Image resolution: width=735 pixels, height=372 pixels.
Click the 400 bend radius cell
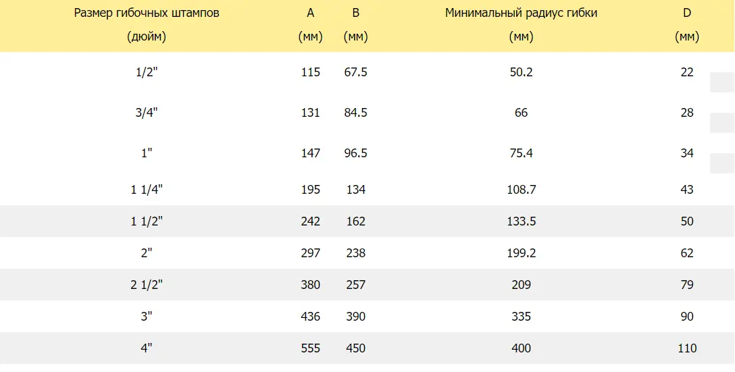[x=521, y=348]
